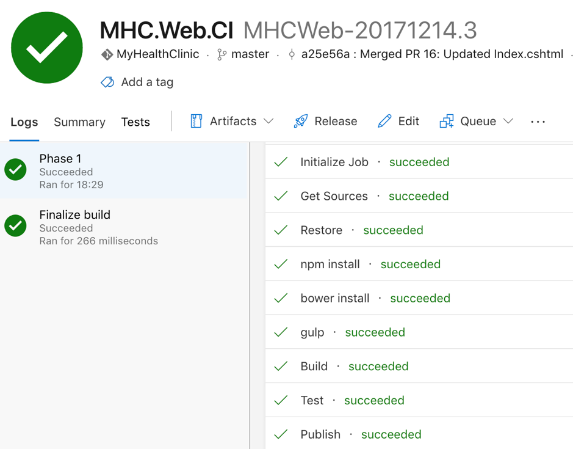Image resolution: width=573 pixels, height=449 pixels.
Task: Click the Queue build icon
Action: 447,122
